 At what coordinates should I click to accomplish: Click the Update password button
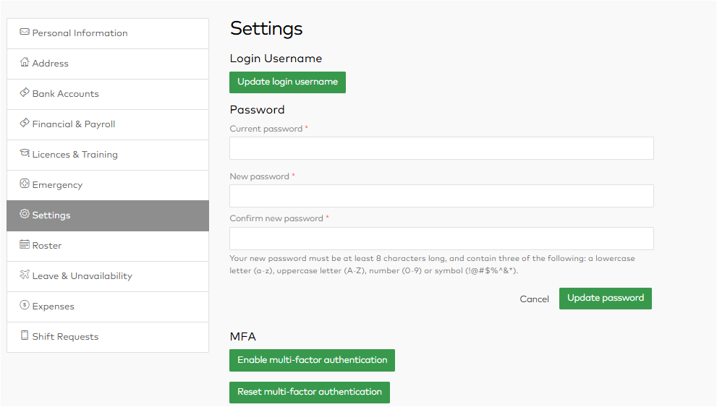coord(606,299)
